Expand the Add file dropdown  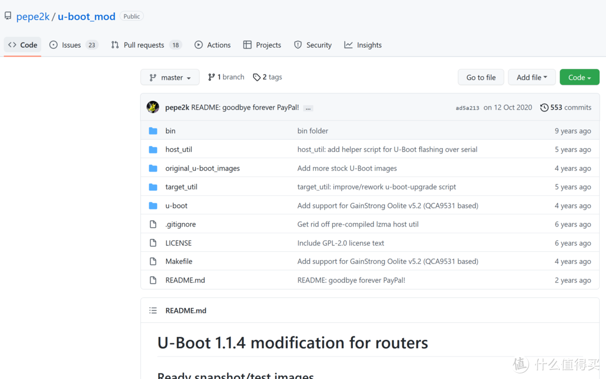coord(531,77)
